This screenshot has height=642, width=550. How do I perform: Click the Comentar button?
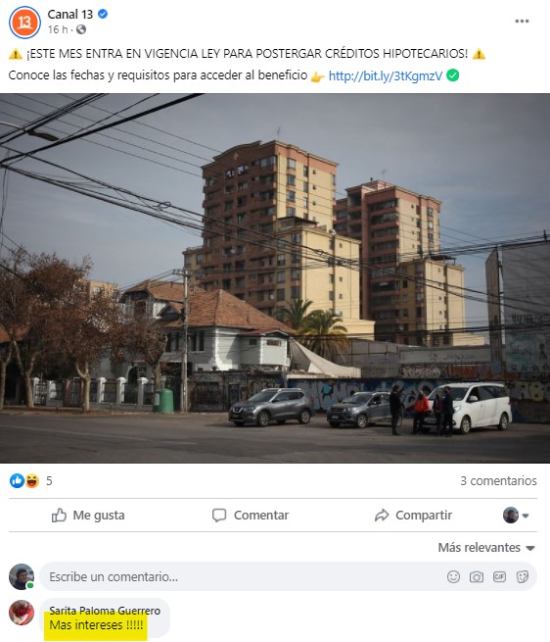click(251, 516)
